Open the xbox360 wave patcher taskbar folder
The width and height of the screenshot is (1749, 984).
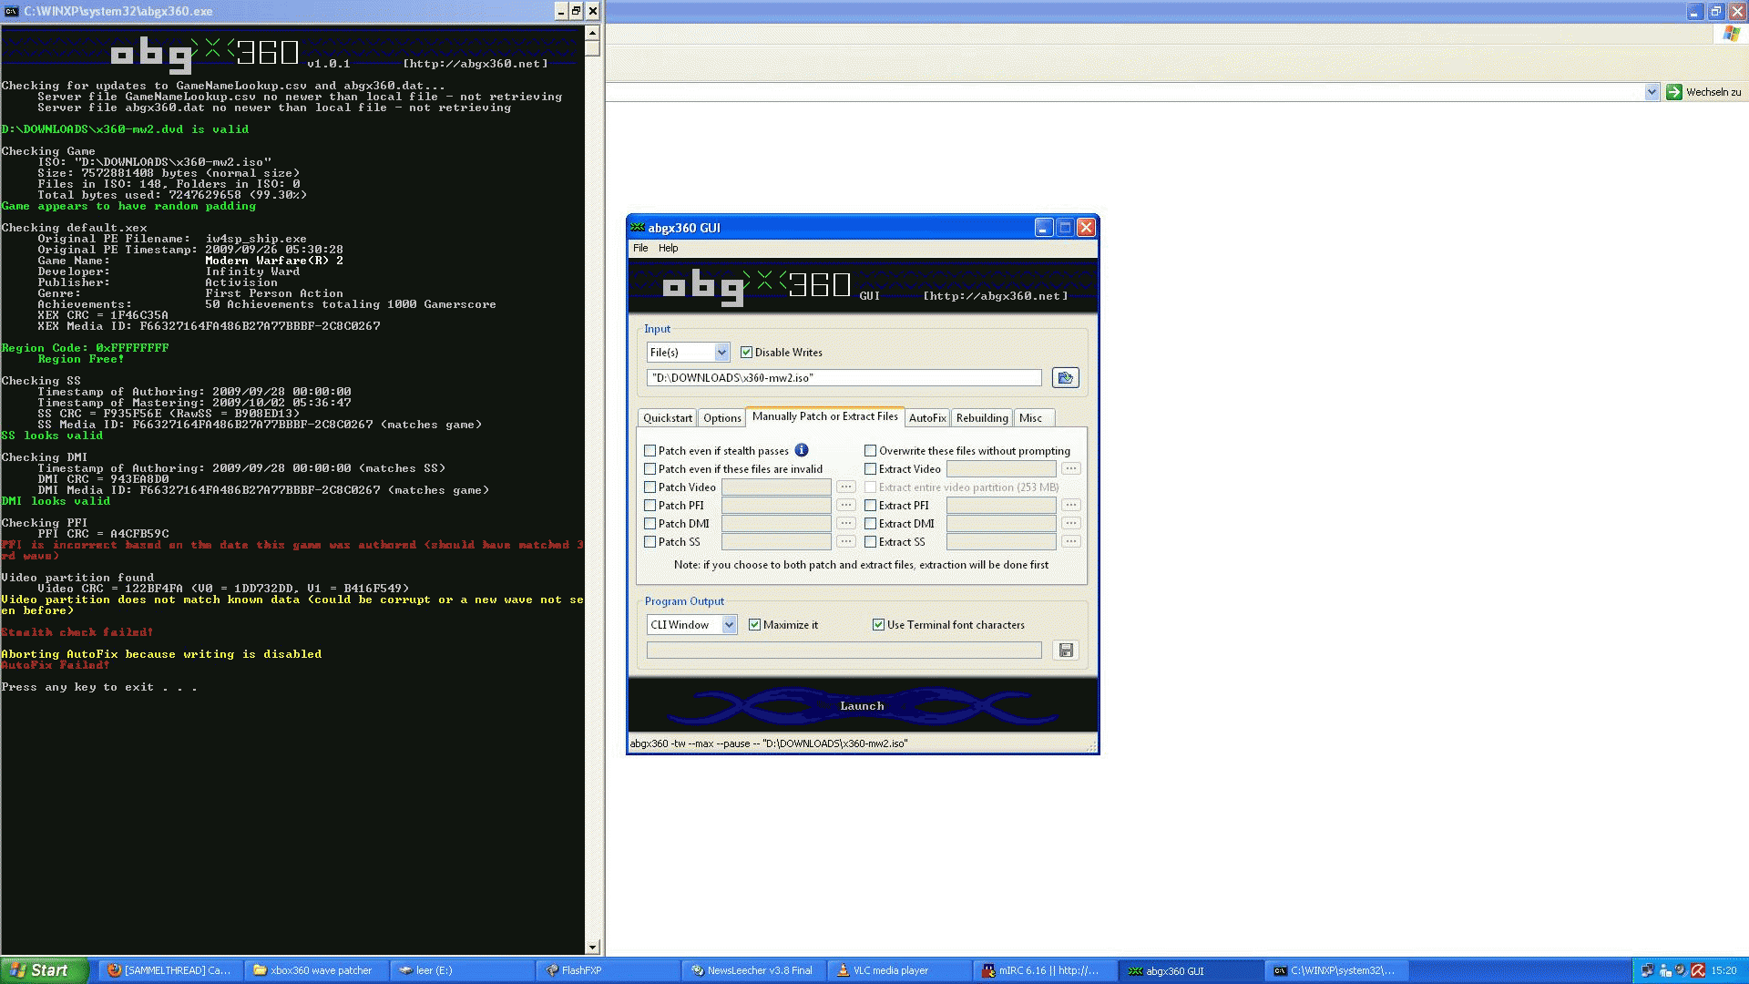[316, 970]
